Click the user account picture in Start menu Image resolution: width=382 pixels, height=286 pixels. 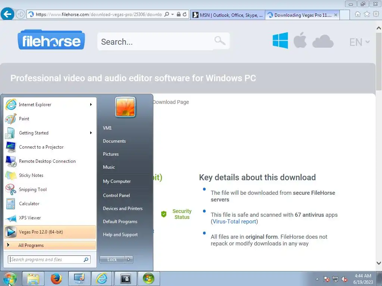click(125, 107)
